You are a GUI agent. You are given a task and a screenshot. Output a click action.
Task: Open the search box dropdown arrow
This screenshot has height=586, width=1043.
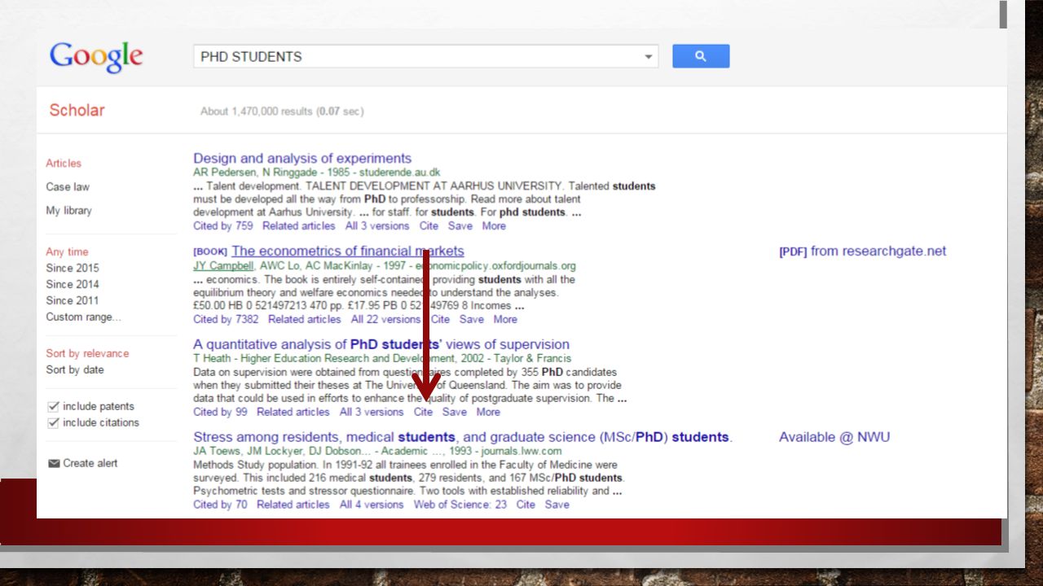pos(649,57)
